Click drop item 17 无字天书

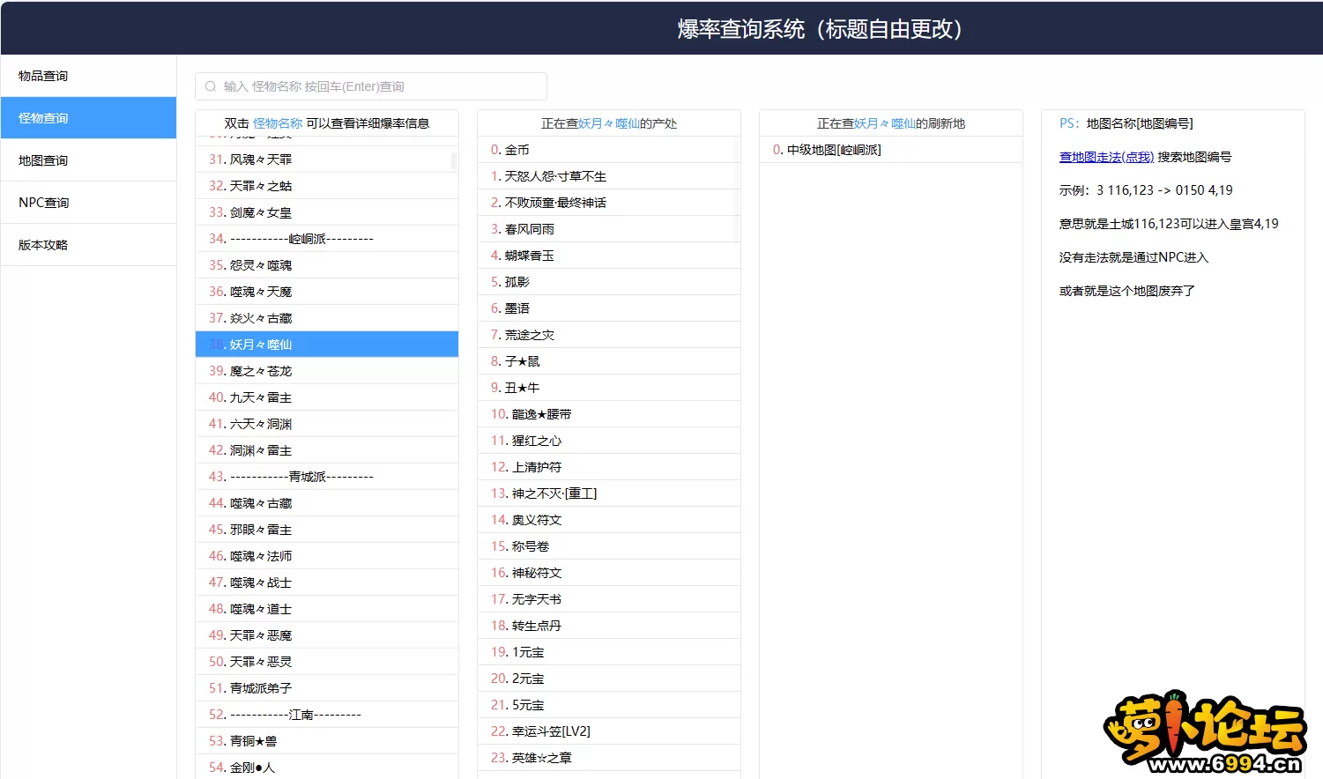tap(609, 599)
